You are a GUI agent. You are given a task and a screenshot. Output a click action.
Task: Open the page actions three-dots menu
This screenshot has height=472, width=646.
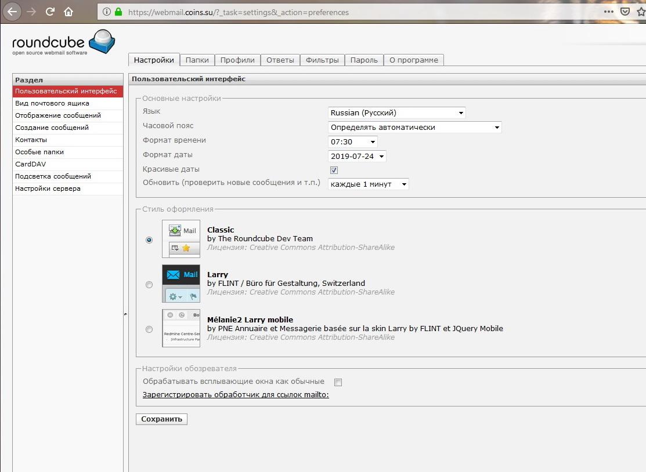click(x=608, y=12)
